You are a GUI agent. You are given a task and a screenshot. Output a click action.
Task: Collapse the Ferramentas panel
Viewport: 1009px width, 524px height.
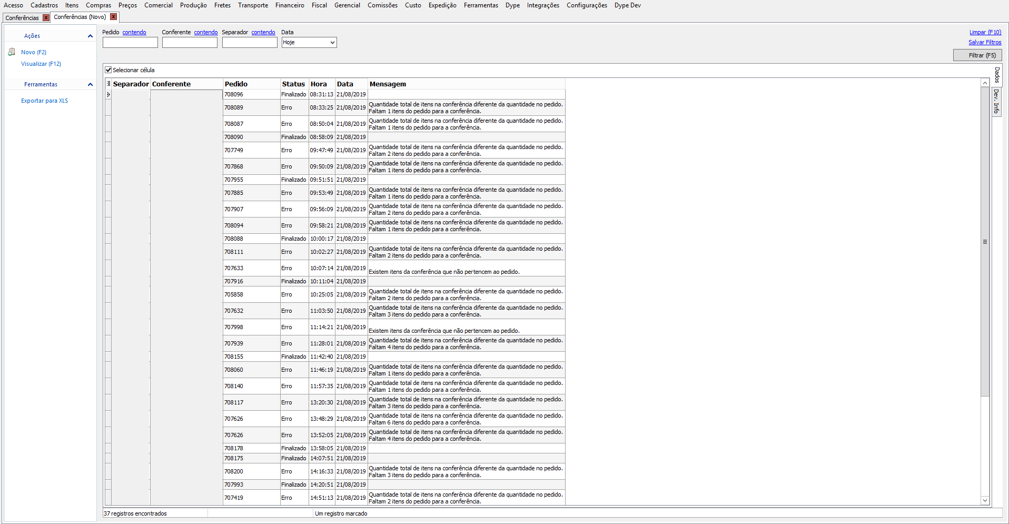(90, 84)
